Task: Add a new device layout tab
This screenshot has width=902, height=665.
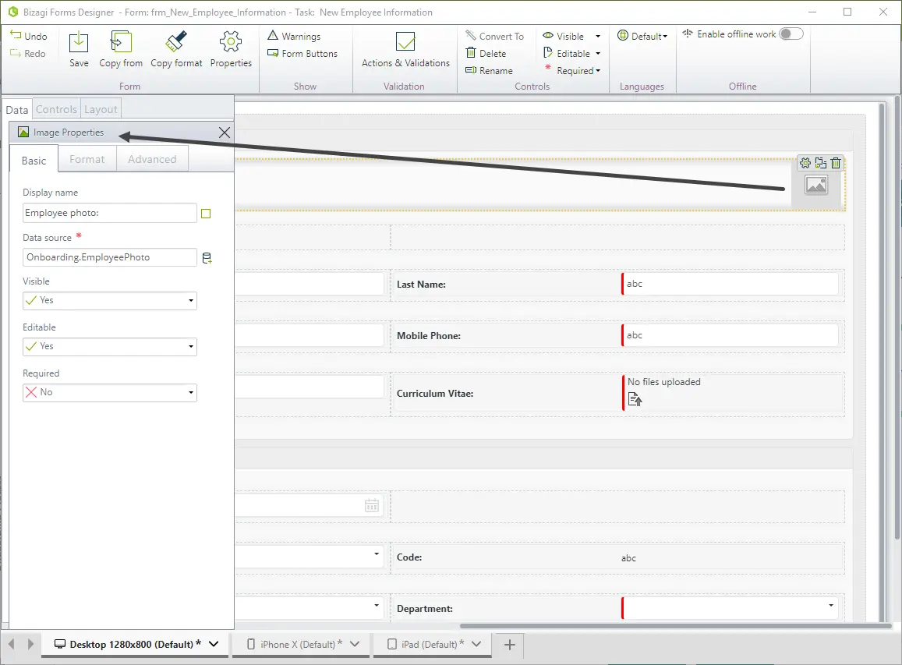Action: pyautogui.click(x=510, y=645)
